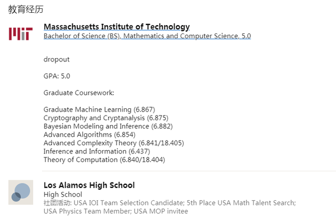Click the Los Alamos High School logo
Screen dimensions: 336x221
pos(21,193)
